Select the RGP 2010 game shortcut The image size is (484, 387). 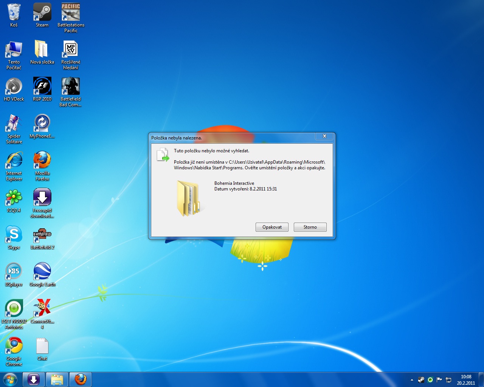click(x=42, y=89)
